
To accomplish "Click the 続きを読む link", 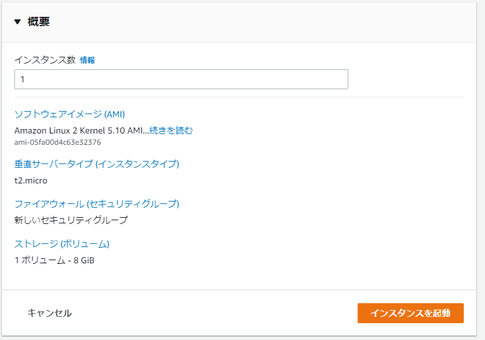I will click(171, 130).
